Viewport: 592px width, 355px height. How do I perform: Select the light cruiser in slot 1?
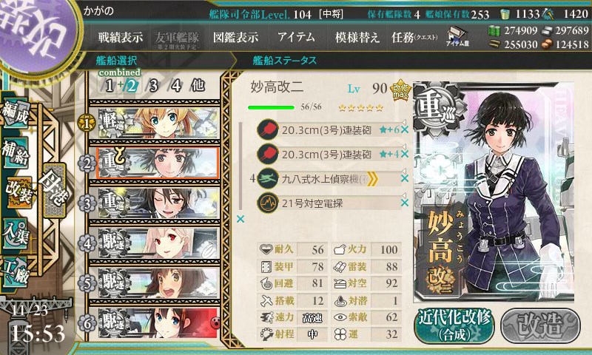(158, 123)
